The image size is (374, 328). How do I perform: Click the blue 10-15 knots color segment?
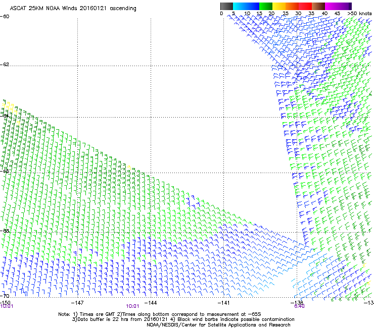pyautogui.click(x=253, y=6)
